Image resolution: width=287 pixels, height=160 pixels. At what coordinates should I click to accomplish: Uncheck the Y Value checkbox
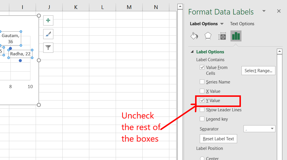pos(202,100)
